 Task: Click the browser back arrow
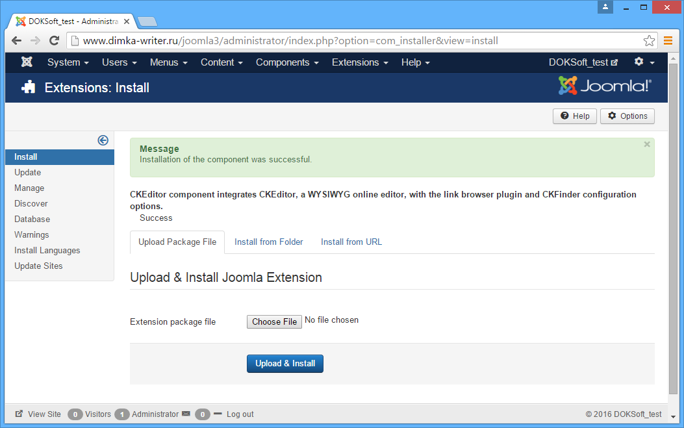pos(17,41)
